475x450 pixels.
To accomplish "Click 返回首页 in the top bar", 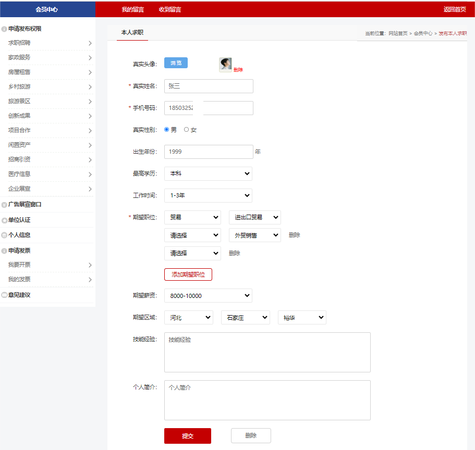I will [x=455, y=9].
